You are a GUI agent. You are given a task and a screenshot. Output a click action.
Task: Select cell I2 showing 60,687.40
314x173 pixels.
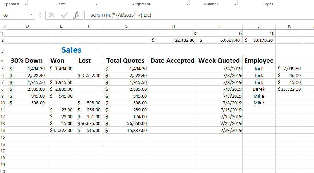coord(220,40)
